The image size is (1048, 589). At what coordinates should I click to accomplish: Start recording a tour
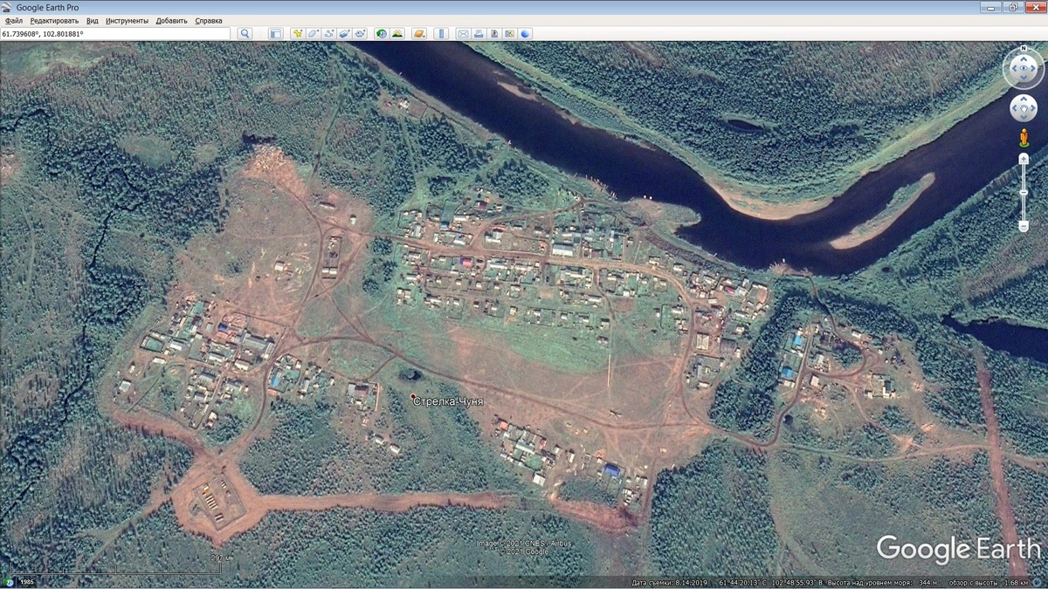pyautogui.click(x=361, y=33)
